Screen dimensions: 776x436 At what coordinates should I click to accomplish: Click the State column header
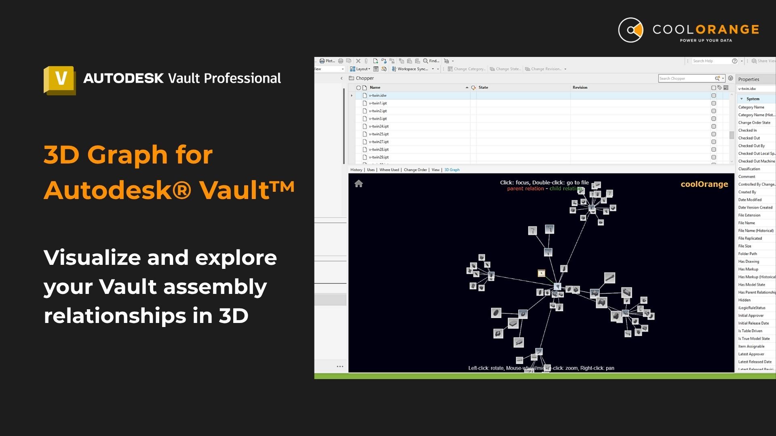523,88
